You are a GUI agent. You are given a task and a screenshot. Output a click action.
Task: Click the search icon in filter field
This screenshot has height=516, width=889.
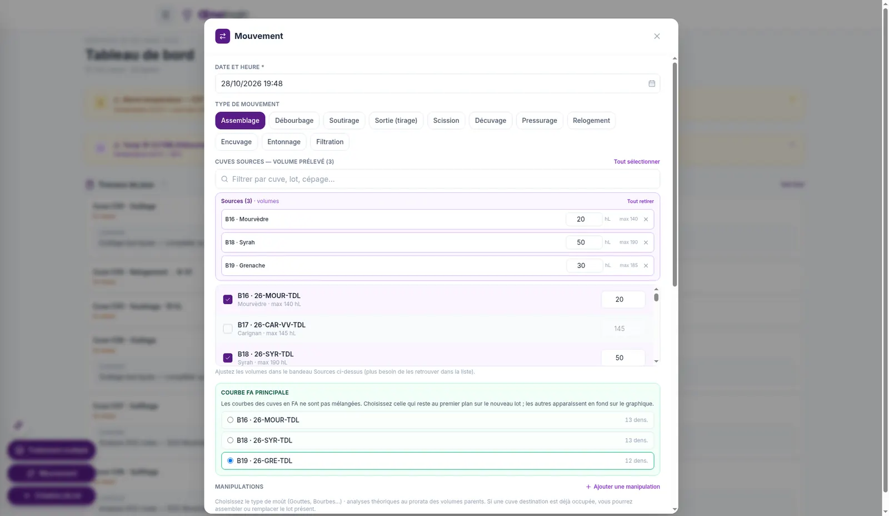coord(224,179)
